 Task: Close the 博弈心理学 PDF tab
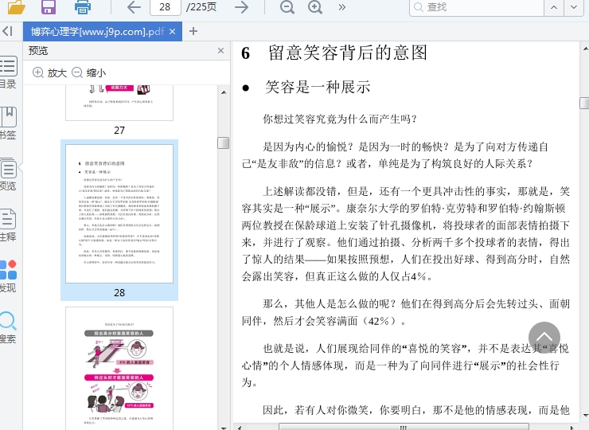tap(173, 32)
